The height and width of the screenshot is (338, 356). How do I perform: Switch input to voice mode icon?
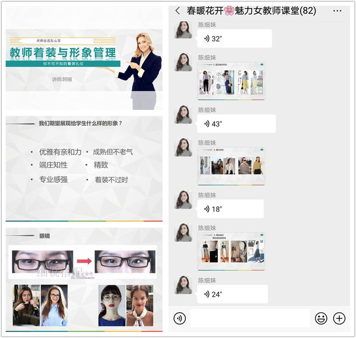pyautogui.click(x=179, y=318)
